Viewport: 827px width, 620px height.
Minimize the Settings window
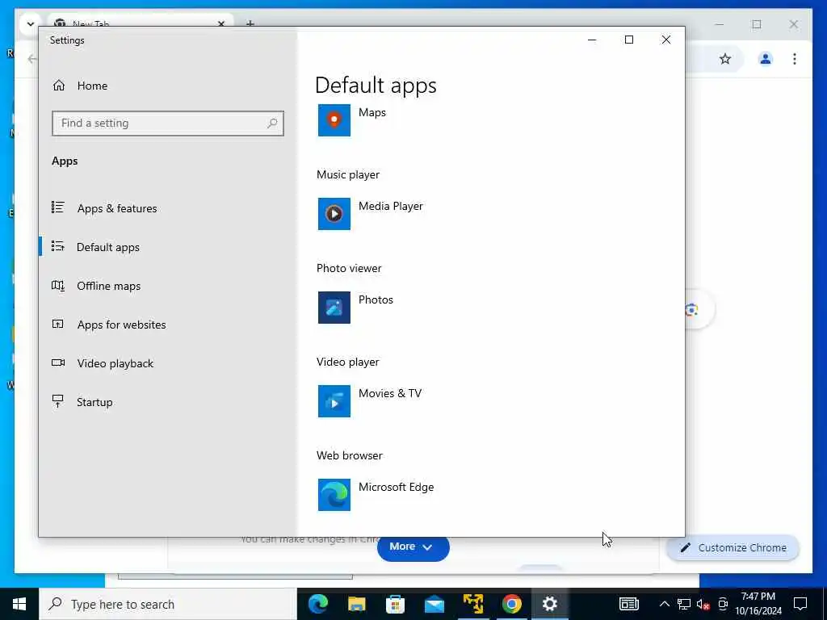point(592,40)
